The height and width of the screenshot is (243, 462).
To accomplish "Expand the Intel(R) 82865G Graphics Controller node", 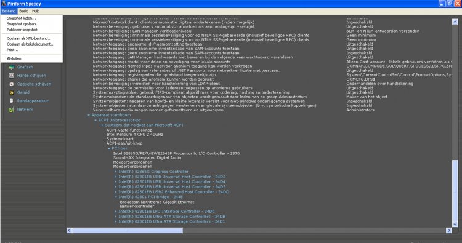I will (x=116, y=172).
